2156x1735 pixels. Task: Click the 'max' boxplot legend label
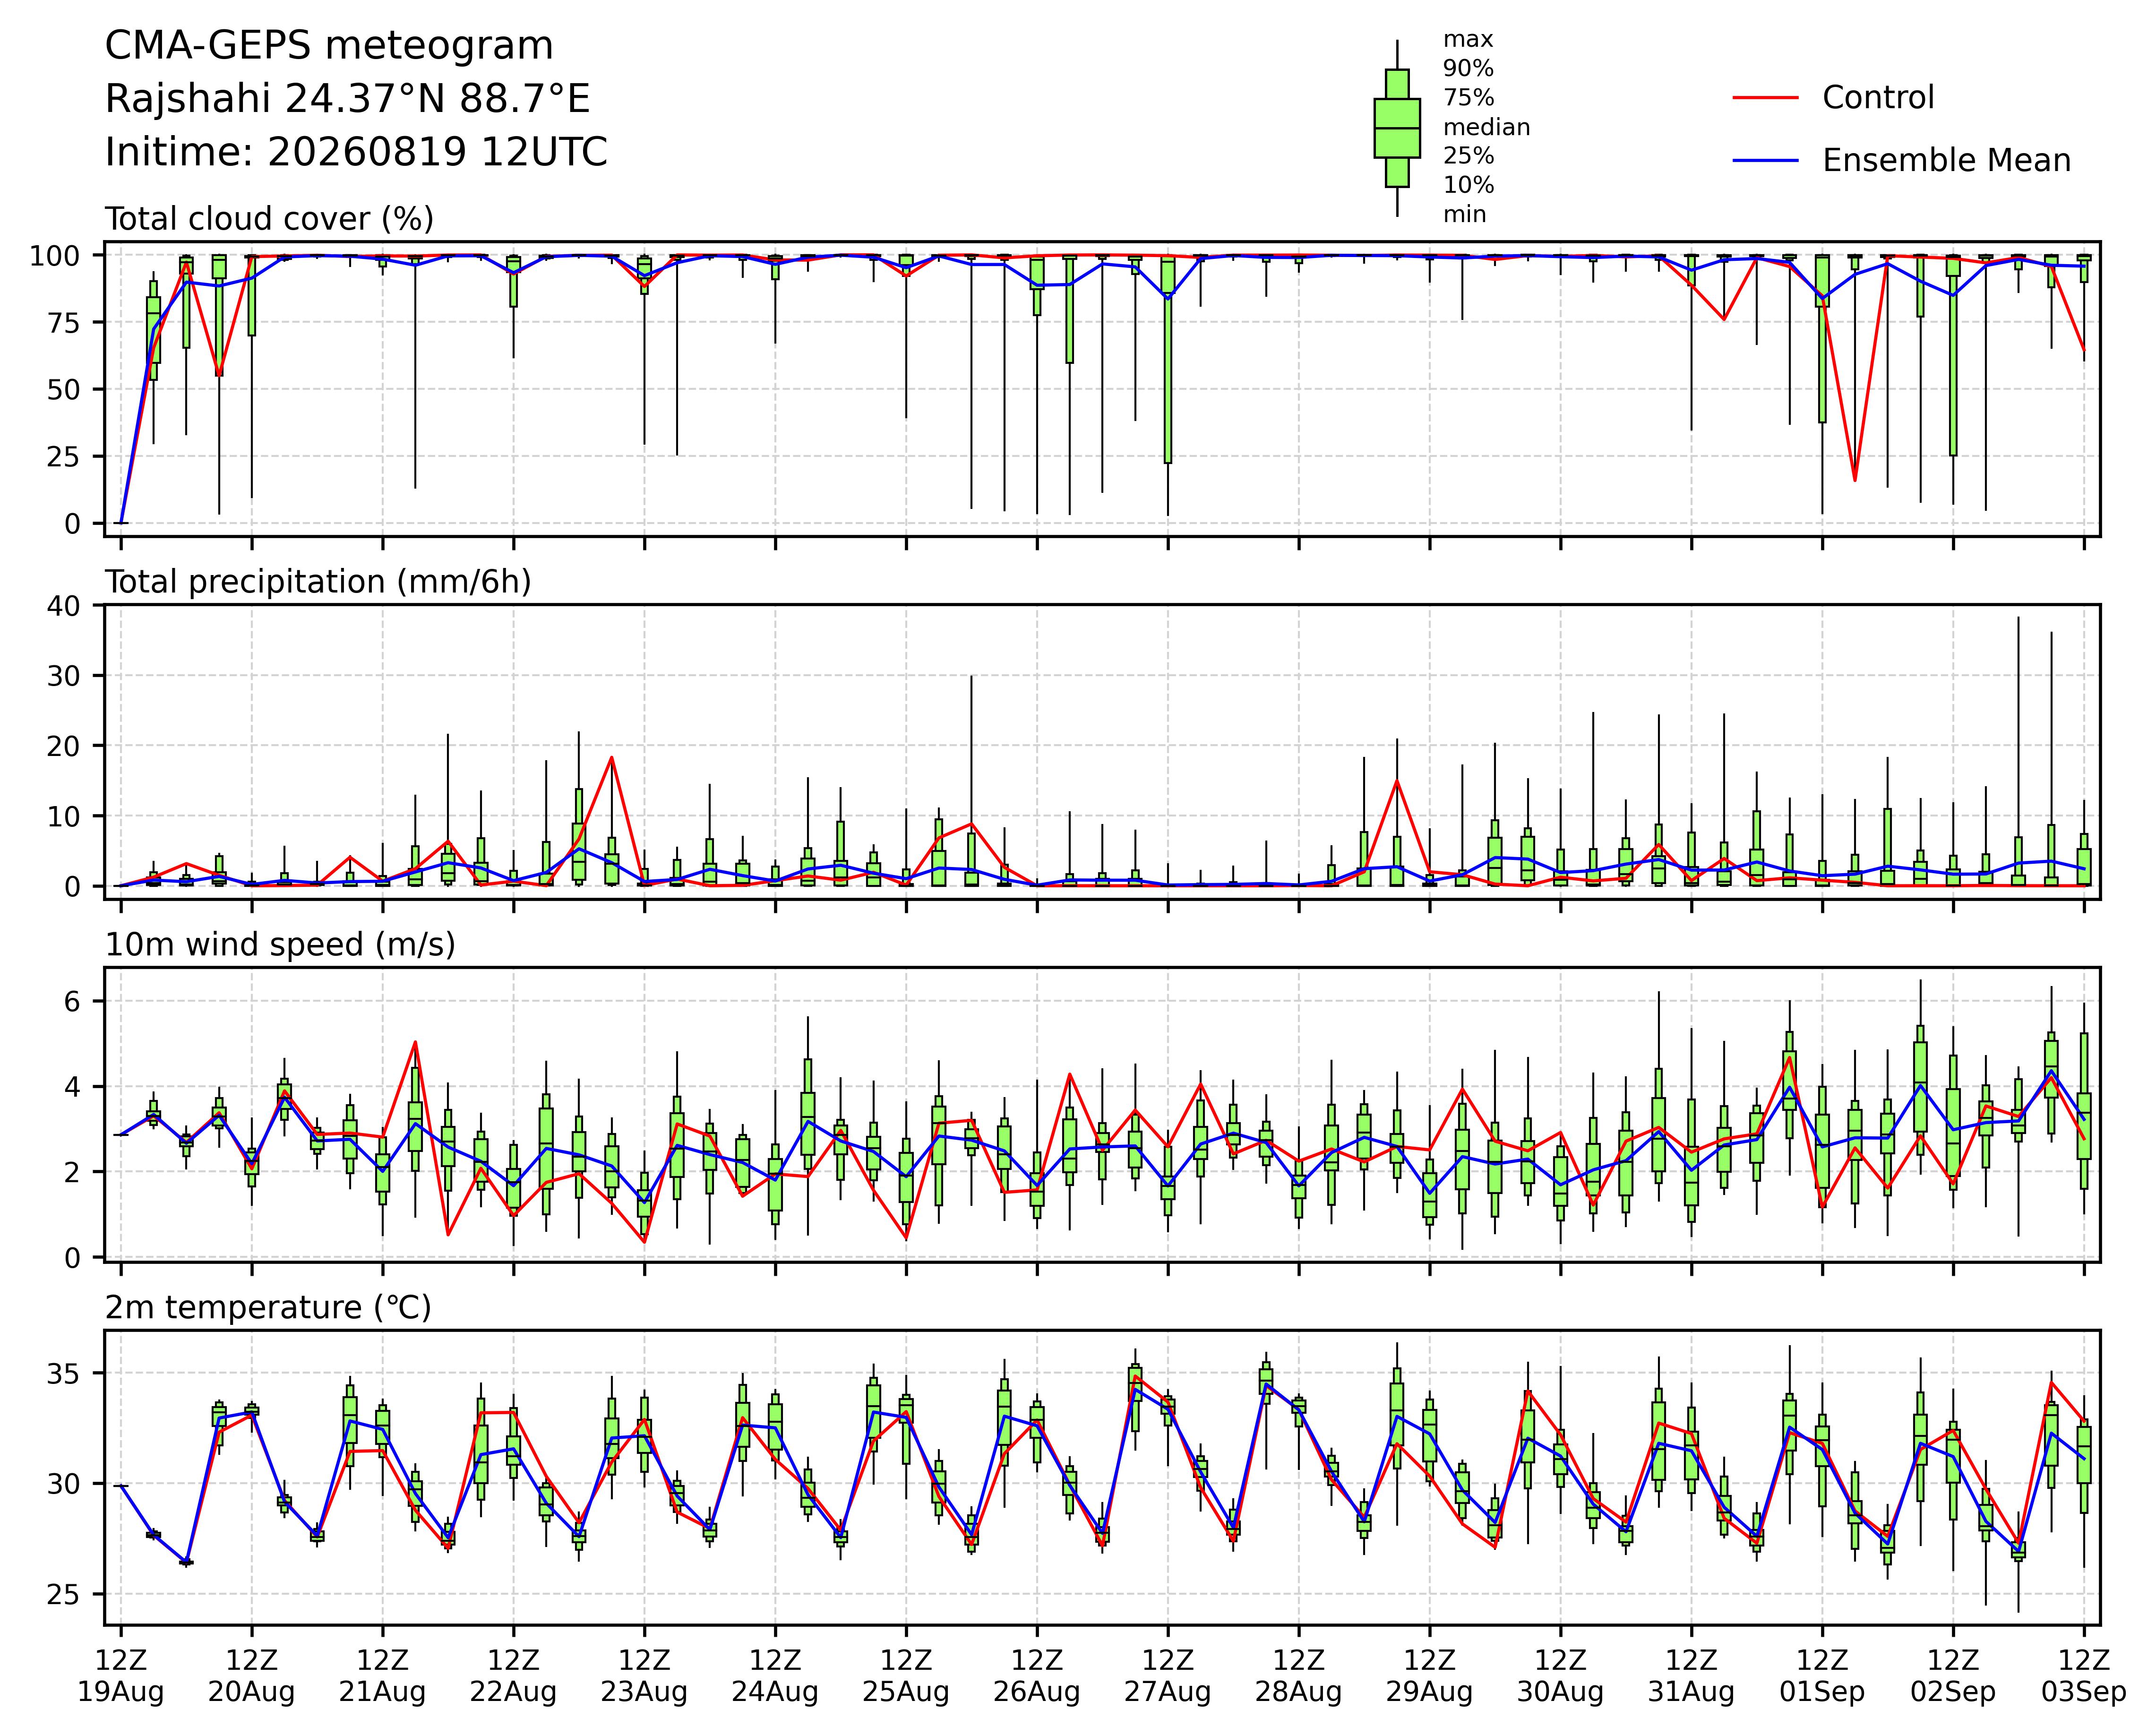(1468, 40)
